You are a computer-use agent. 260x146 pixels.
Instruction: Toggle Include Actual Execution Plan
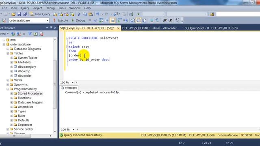coord(119,21)
